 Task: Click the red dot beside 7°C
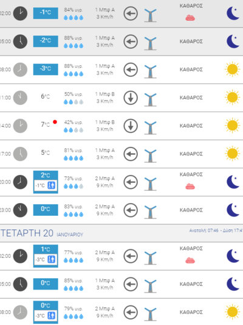(55, 122)
